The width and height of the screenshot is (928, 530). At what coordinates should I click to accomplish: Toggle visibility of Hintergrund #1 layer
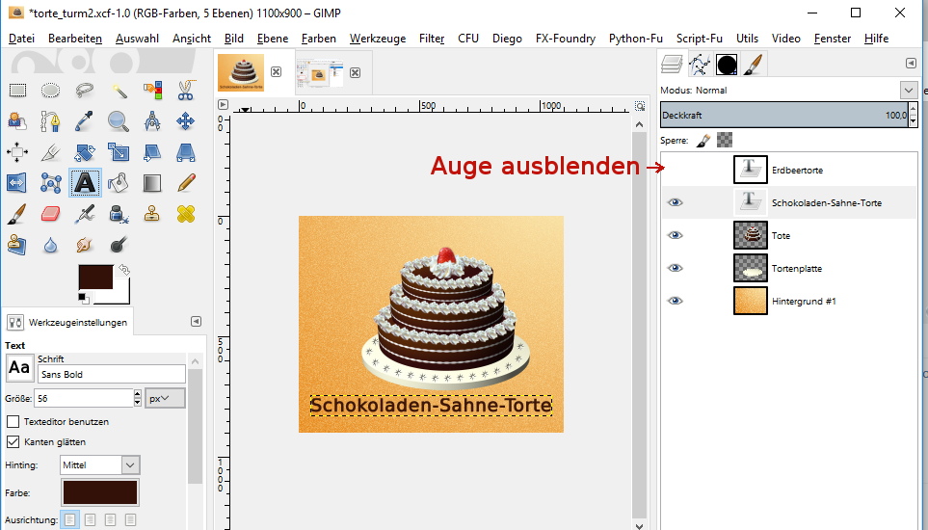tap(675, 301)
